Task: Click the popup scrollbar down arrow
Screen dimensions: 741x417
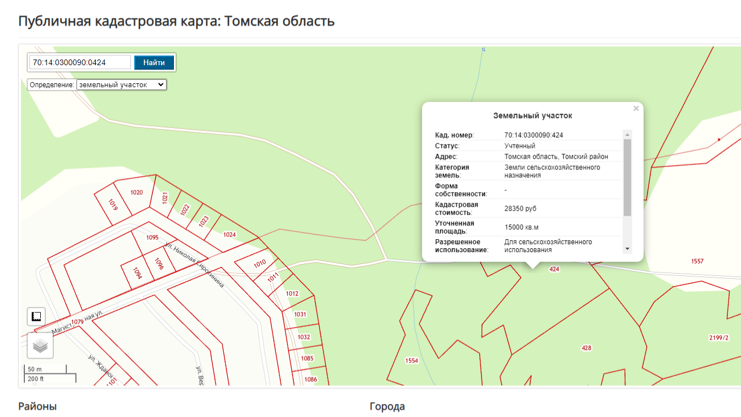Action: [627, 249]
